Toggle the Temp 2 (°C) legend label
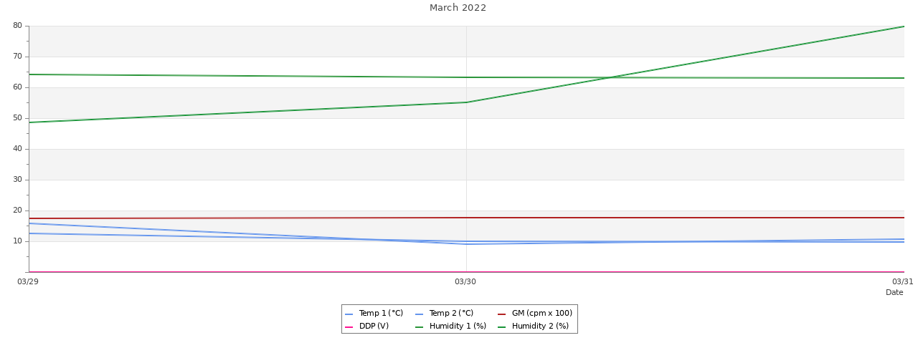 [451, 314]
